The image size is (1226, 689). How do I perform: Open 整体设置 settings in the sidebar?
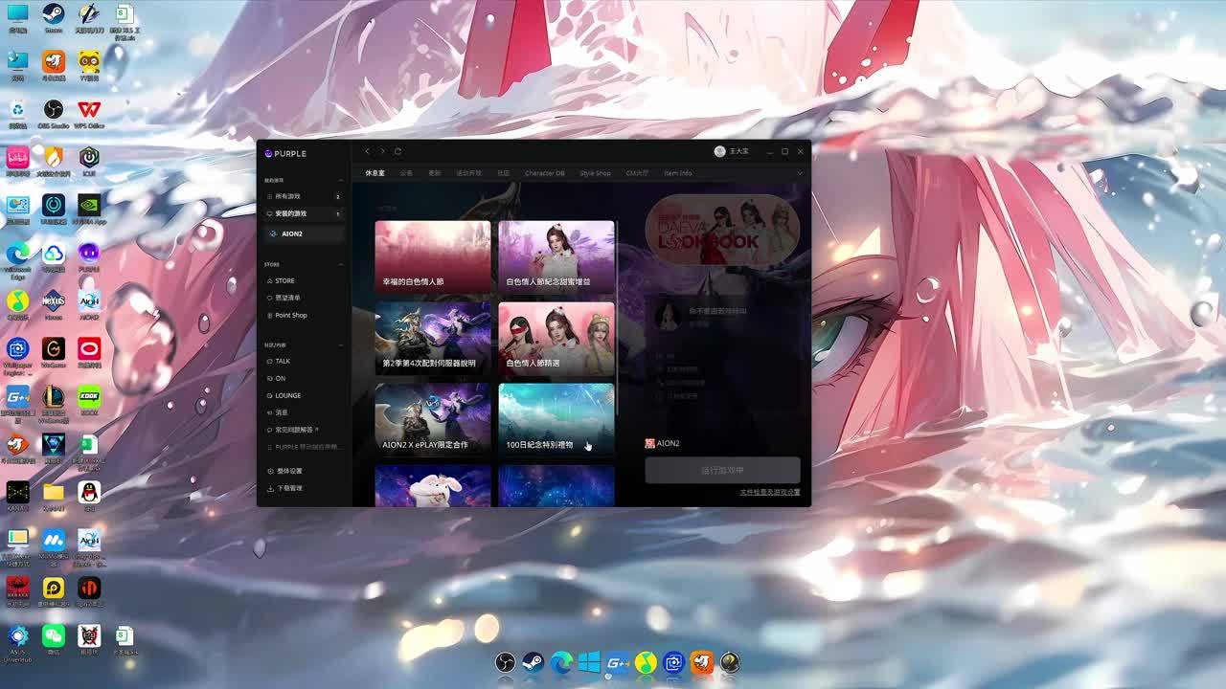[x=289, y=472]
